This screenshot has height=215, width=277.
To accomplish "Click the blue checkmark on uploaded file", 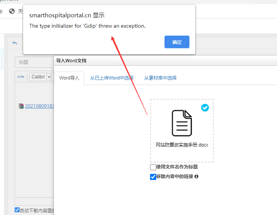I will (x=205, y=108).
